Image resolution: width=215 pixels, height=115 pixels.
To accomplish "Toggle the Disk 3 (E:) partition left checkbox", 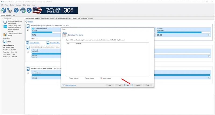I will [x=28, y=73].
